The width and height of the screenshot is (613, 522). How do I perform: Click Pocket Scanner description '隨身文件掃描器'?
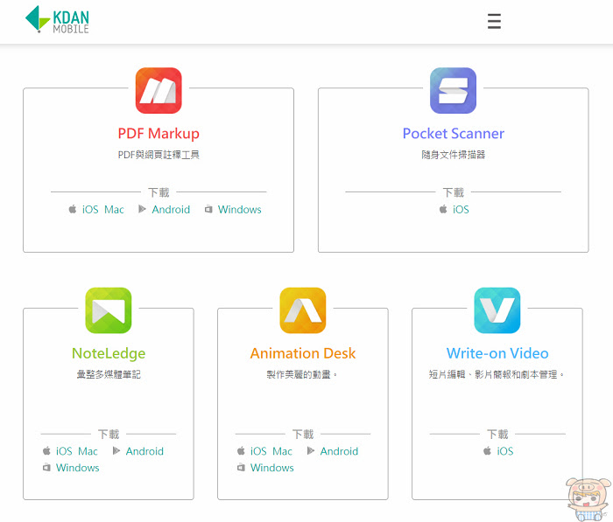(453, 155)
